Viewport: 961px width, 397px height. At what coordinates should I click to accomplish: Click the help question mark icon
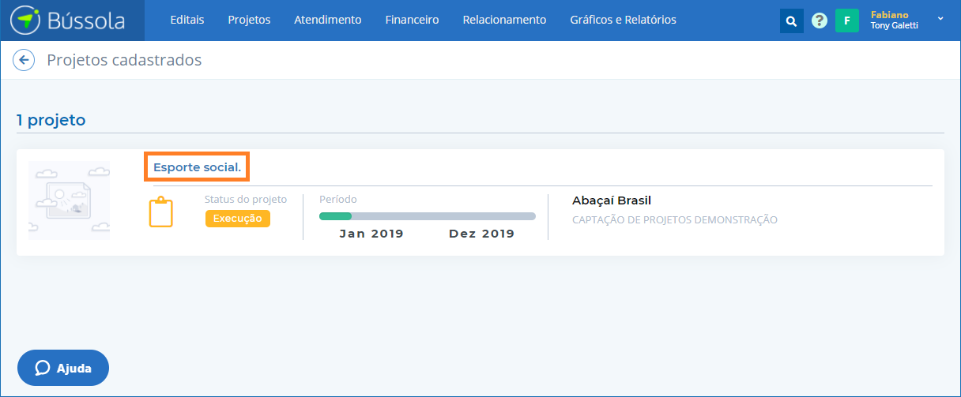820,21
